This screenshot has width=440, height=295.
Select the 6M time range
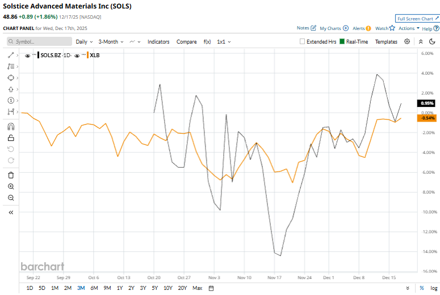(x=94, y=288)
